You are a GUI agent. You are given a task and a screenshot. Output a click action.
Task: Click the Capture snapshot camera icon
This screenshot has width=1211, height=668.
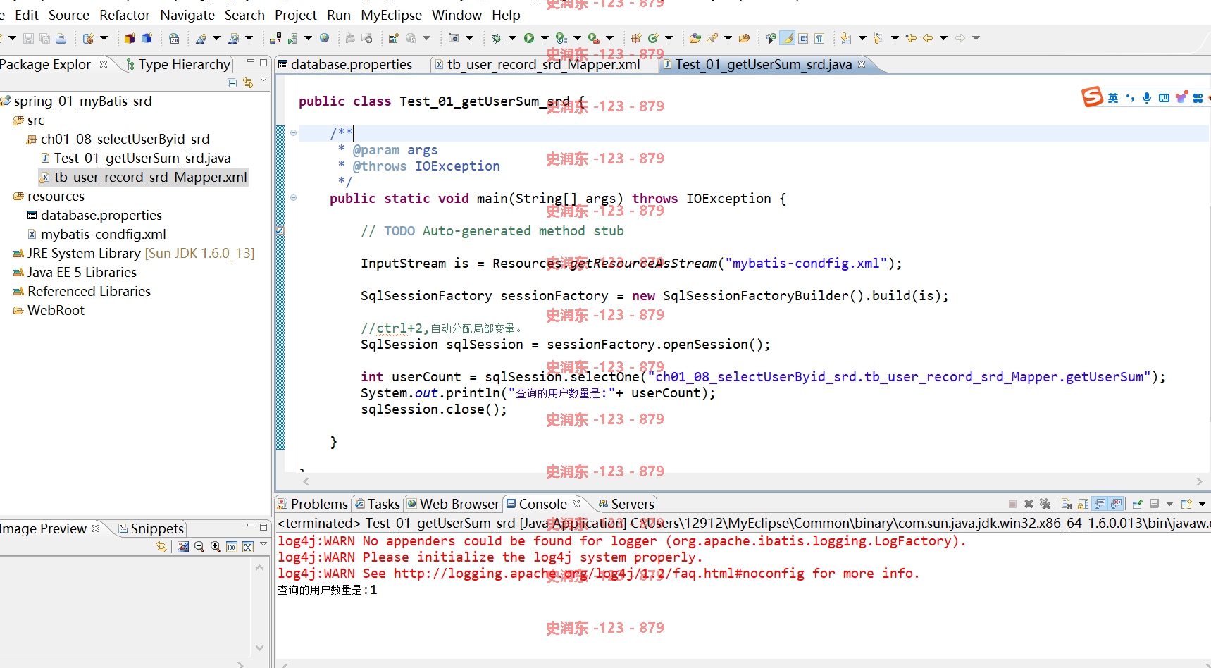pyautogui.click(x=453, y=38)
